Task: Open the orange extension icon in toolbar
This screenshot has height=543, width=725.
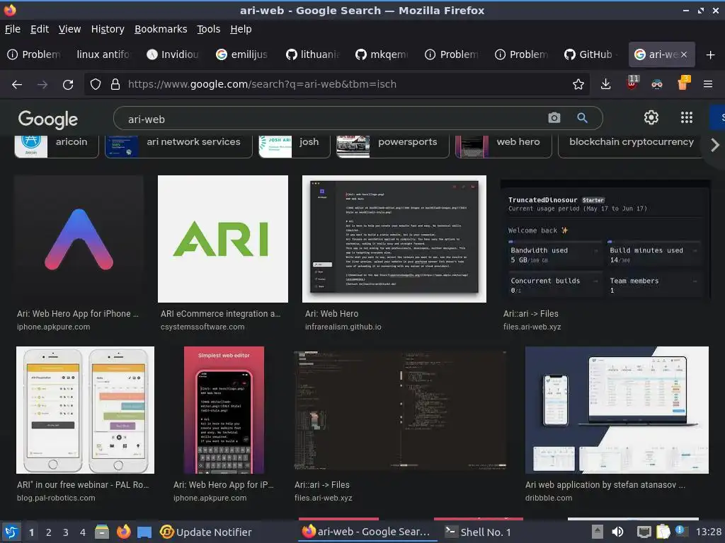Action: 683,83
